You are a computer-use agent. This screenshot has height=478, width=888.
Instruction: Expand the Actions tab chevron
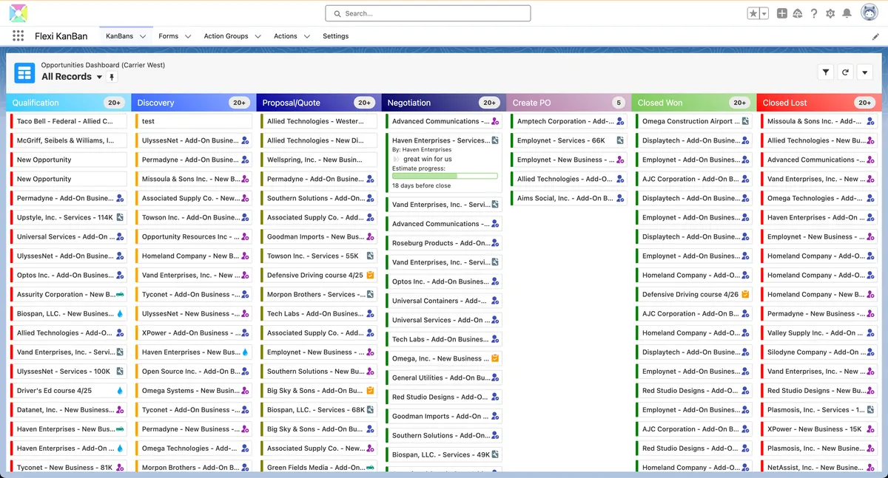coord(306,36)
